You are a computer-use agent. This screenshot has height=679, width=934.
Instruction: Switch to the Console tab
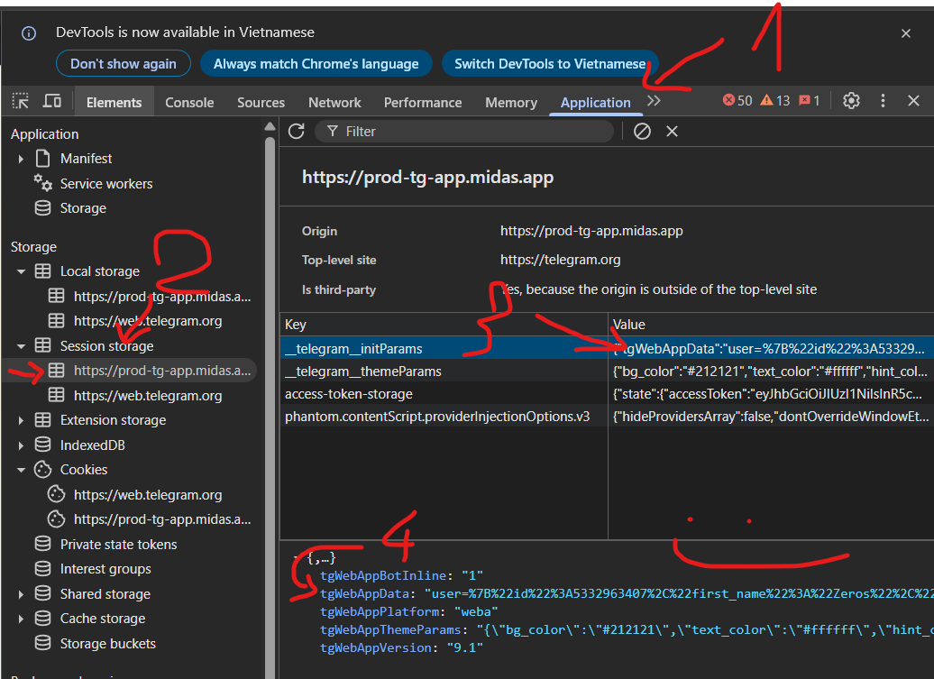(x=189, y=103)
